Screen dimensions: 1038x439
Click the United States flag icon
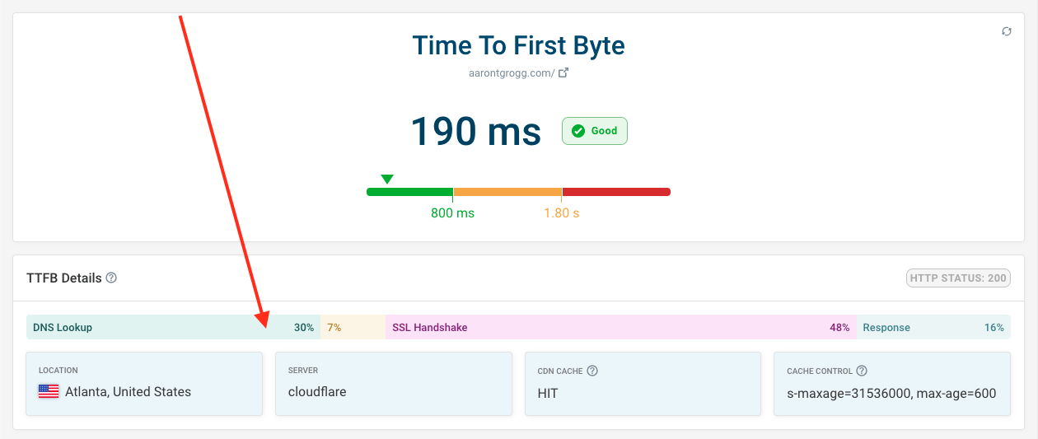[x=49, y=392]
